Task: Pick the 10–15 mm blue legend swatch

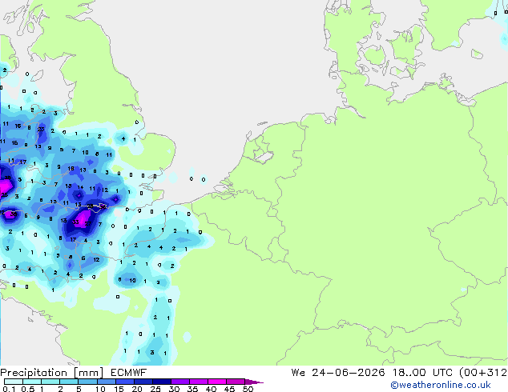Action: [x=107, y=382]
